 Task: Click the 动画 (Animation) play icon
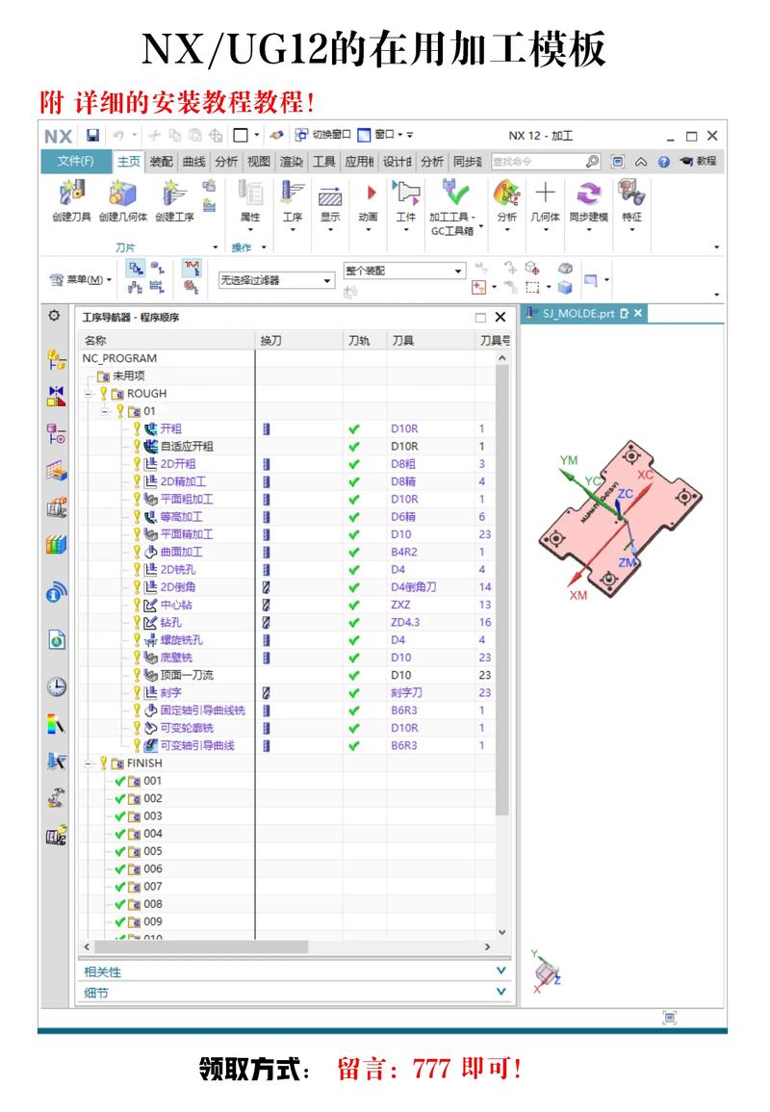click(x=369, y=194)
